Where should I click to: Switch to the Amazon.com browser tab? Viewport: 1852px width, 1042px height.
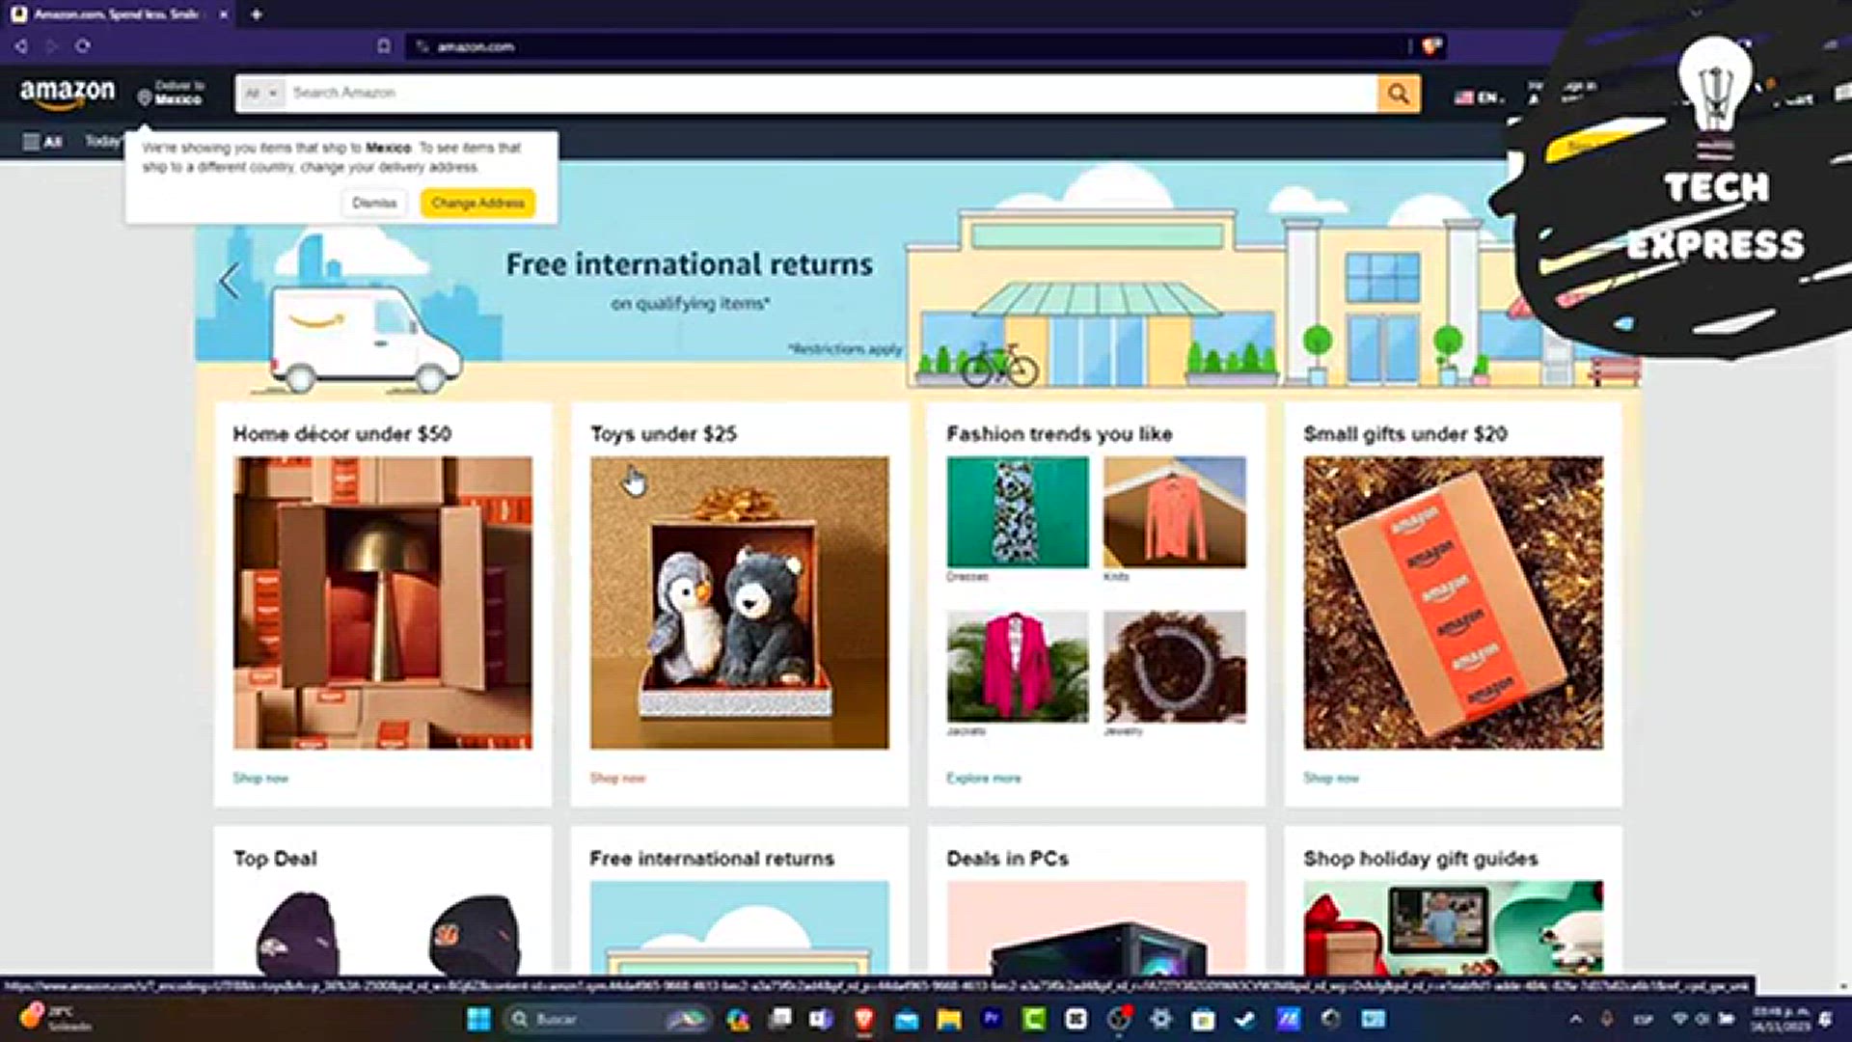tap(116, 14)
